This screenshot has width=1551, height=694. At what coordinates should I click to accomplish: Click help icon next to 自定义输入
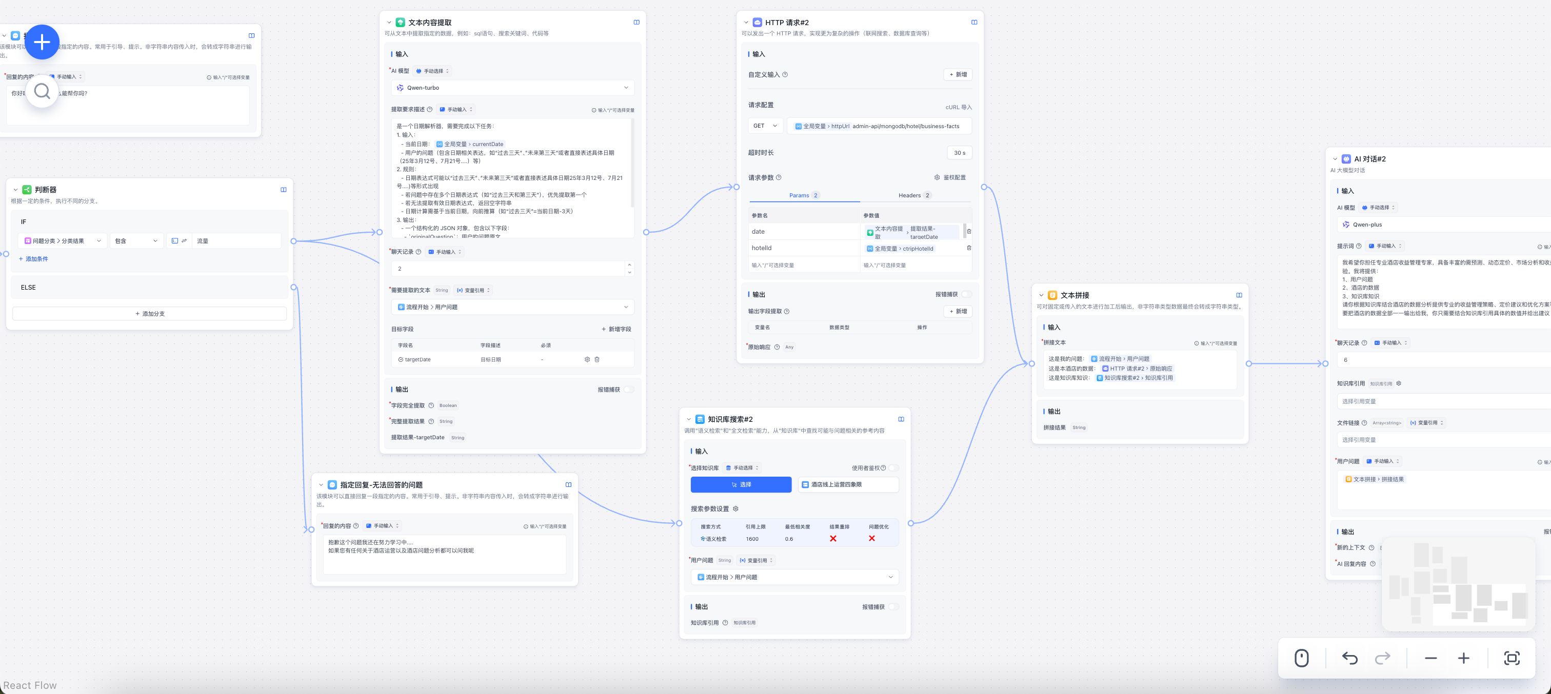[x=785, y=75]
